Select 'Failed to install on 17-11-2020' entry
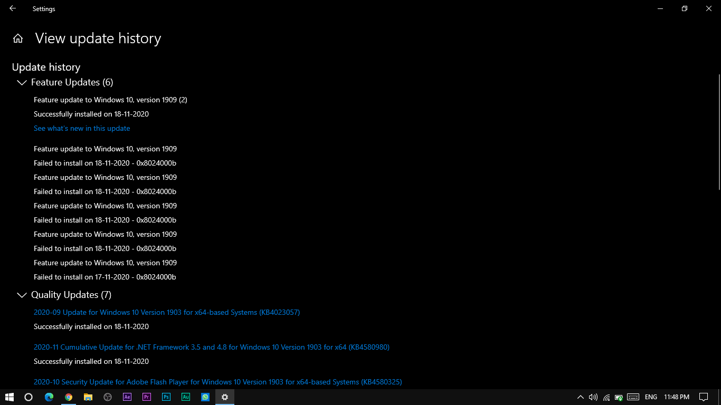This screenshot has width=721, height=405. tap(105, 277)
